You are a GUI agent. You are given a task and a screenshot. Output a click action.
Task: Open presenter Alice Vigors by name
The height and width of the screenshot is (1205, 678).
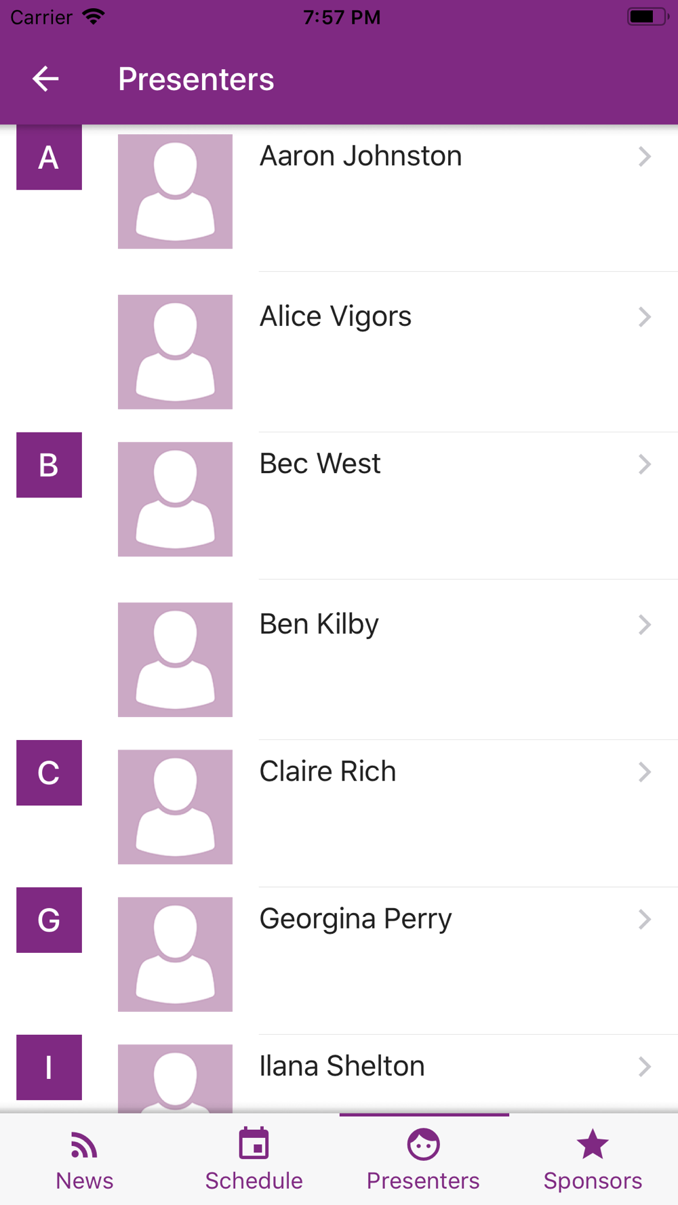[x=336, y=316]
